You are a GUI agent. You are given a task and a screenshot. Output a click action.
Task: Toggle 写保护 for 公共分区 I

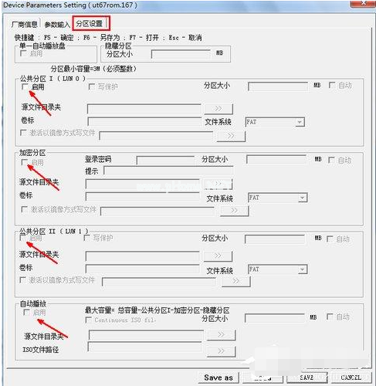coord(92,86)
